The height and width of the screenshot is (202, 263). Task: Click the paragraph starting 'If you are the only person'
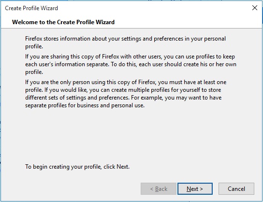pos(126,94)
